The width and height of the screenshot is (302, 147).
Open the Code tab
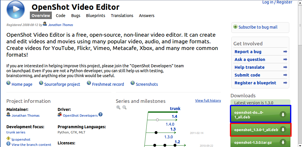pyautogui.click(x=61, y=16)
